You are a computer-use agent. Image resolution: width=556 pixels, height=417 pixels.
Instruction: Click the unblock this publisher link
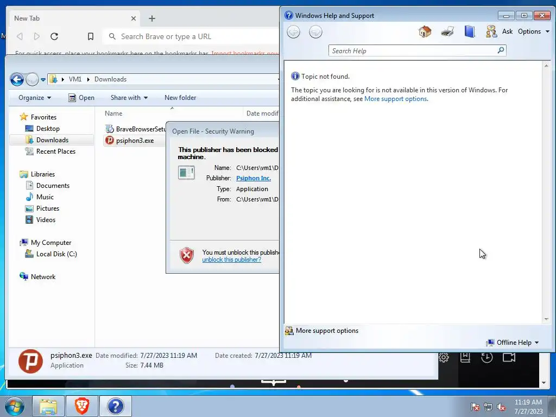pos(231,260)
